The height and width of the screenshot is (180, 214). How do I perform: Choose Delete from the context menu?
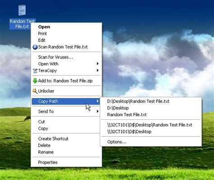[66, 146]
